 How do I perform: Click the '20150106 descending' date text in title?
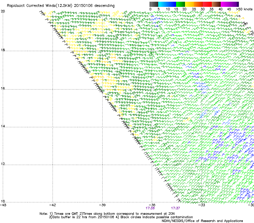click(x=94, y=6)
